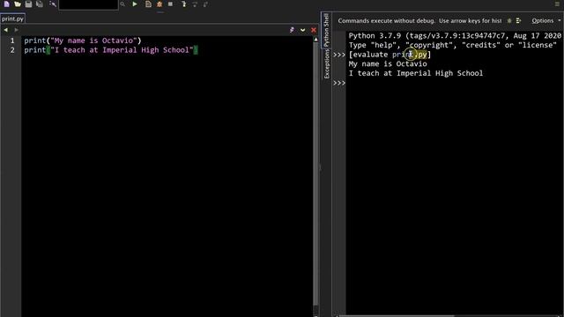Click the magnifier search icon
This screenshot has width=564, height=317.
click(122, 4)
